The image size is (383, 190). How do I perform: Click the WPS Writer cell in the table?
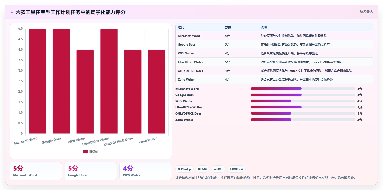coord(186,53)
